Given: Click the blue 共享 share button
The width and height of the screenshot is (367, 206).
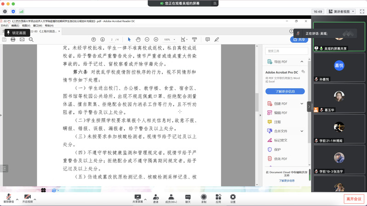Looking at the screenshot, I should (299, 40).
